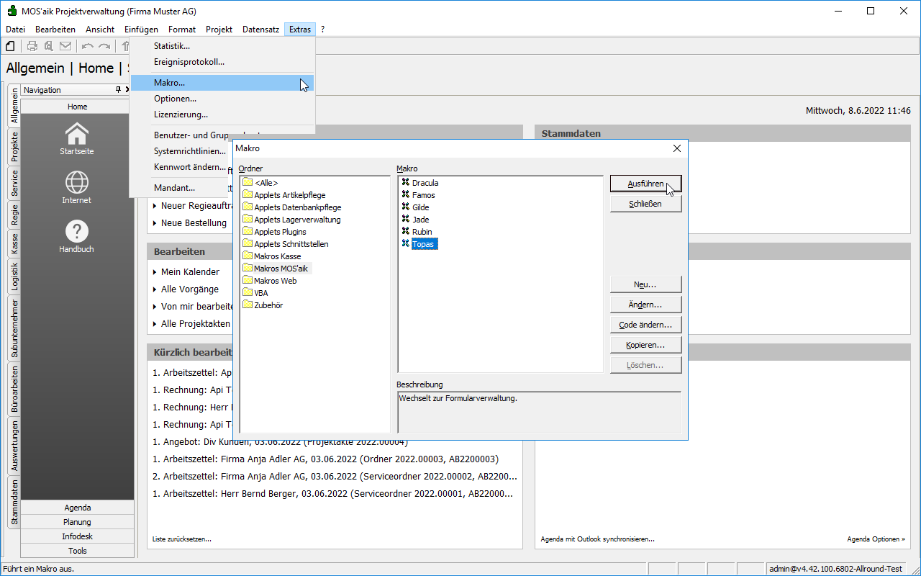The image size is (921, 576).
Task: Click the Beschreibung text field
Action: tap(538, 412)
